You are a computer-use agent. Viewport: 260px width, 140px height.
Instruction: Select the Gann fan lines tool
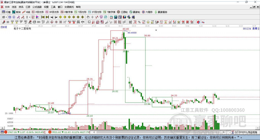click(93, 22)
